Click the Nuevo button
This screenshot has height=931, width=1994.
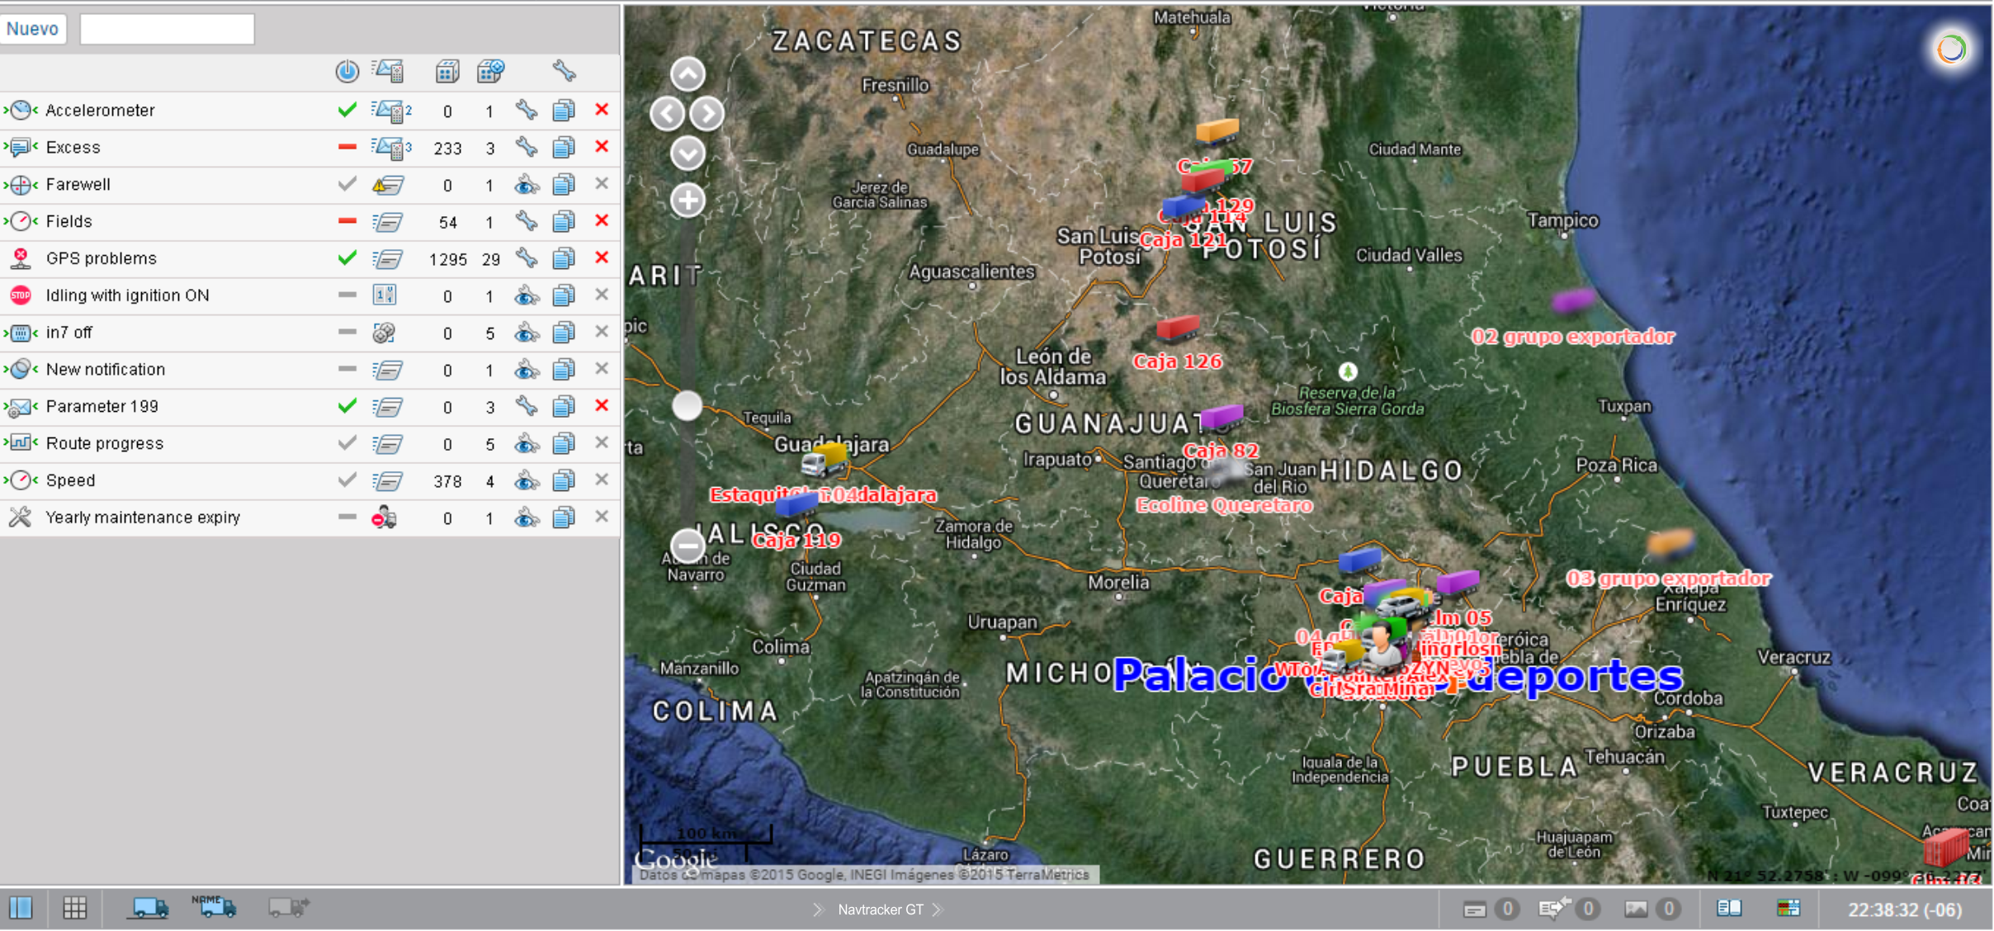[x=33, y=29]
